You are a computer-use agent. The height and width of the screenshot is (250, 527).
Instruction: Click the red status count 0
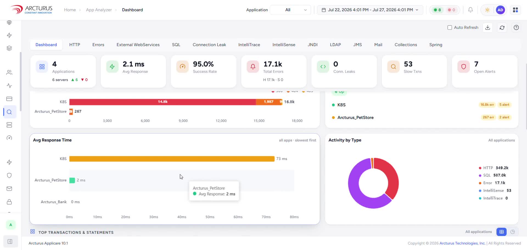(x=451, y=10)
